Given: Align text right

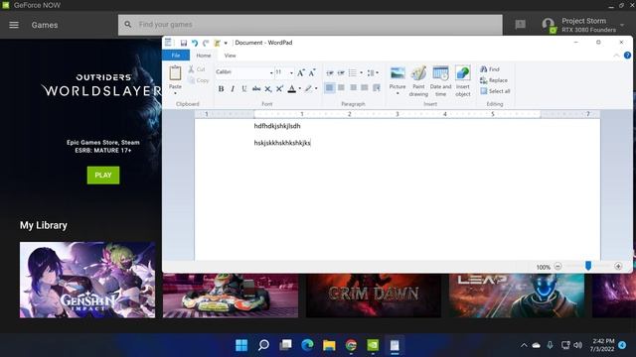Looking at the screenshot, I should point(354,87).
